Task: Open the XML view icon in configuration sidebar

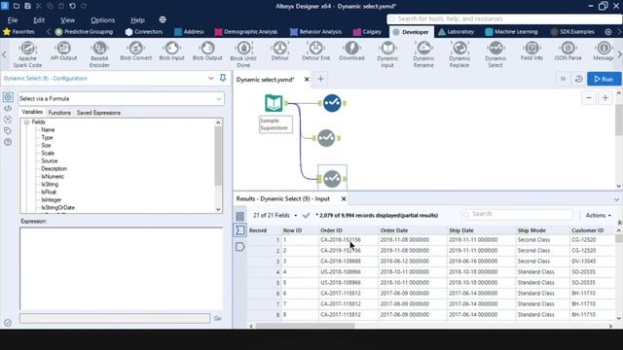Action: click(8, 108)
